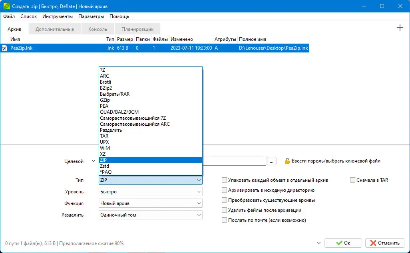Expand the chevron next to Целевой label
This screenshot has height=253, width=410.
coord(94,161)
